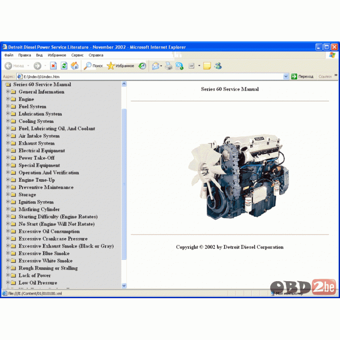
Task: Open the Exhaust System entry
Action: pyautogui.click(x=37, y=143)
